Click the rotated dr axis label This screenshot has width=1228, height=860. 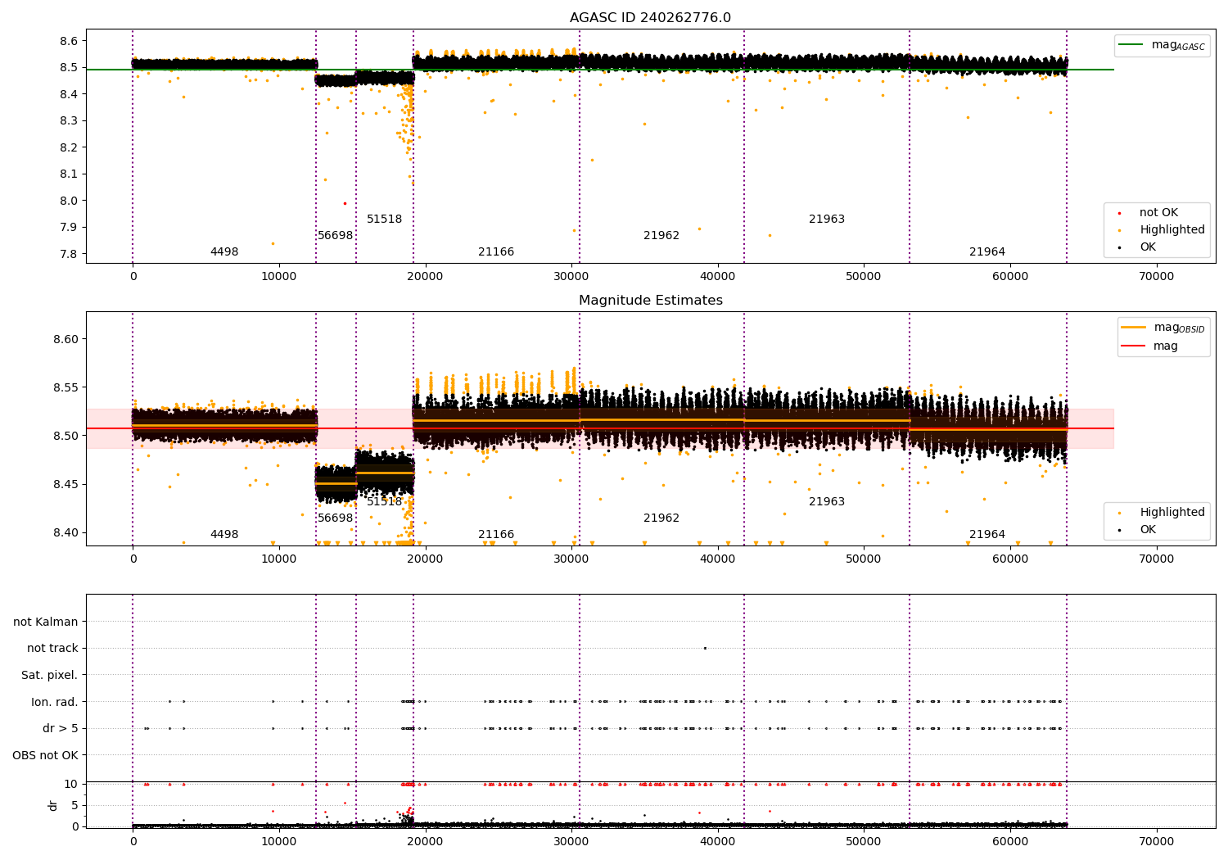pos(53,806)
